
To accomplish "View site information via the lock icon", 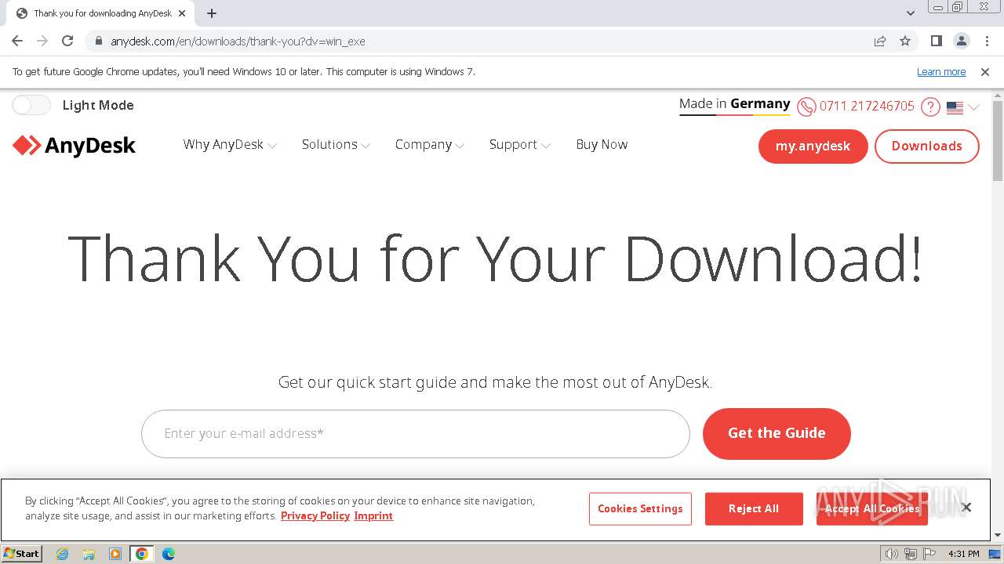I will 99,42.
